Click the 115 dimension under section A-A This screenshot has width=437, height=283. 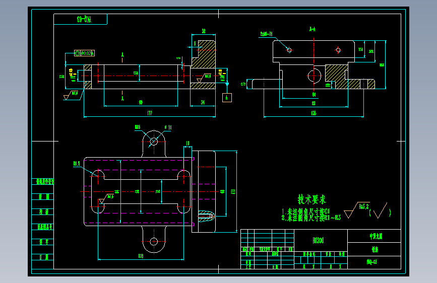click(314, 113)
